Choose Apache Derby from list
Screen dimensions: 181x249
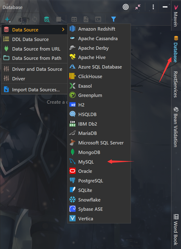pyautogui.click(x=99, y=48)
